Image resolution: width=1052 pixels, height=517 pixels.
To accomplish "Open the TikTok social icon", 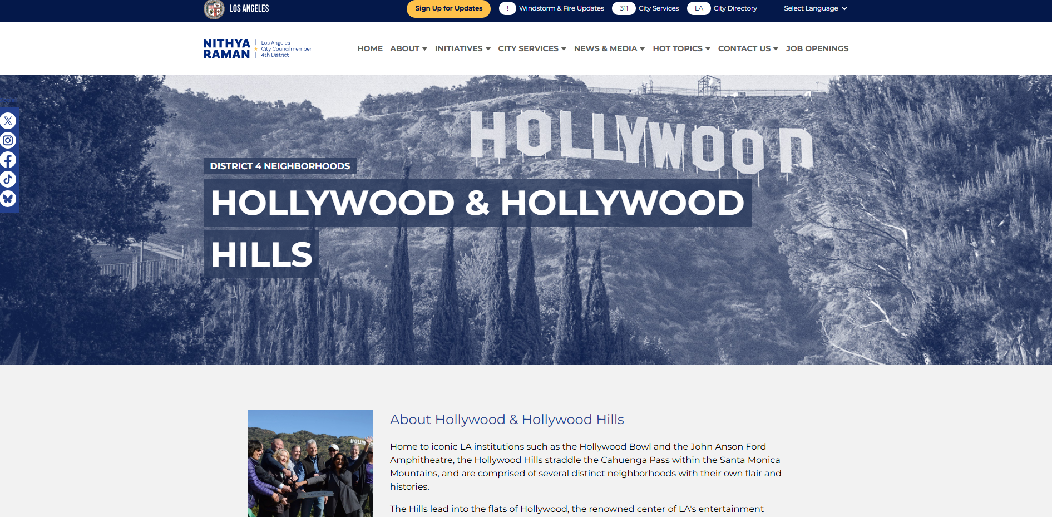I will [x=8, y=179].
